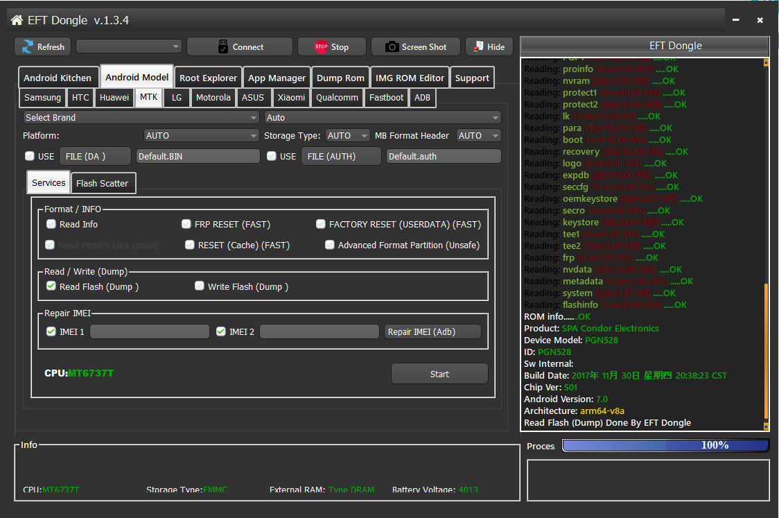Toggle IMEI 2 checkbox
The width and height of the screenshot is (779, 518).
[x=220, y=331]
